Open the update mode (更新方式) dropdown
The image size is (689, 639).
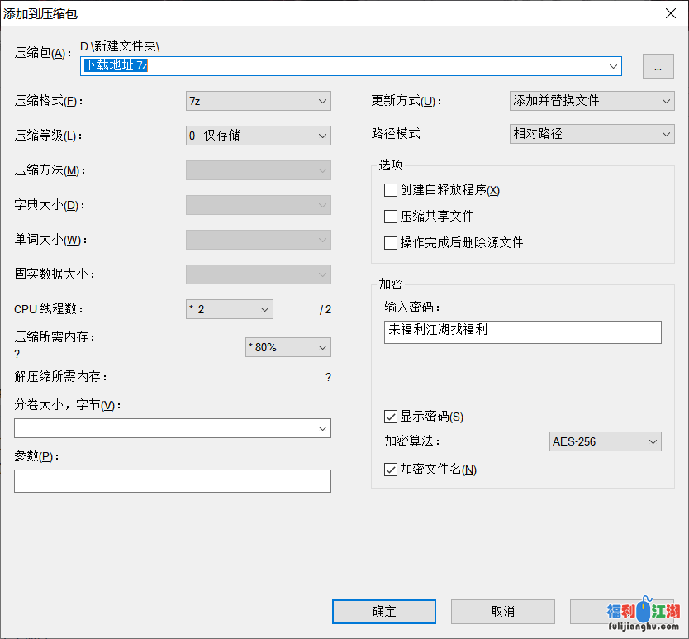592,101
